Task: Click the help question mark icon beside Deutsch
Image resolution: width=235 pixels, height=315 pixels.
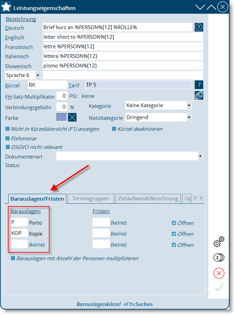Action: (199, 27)
